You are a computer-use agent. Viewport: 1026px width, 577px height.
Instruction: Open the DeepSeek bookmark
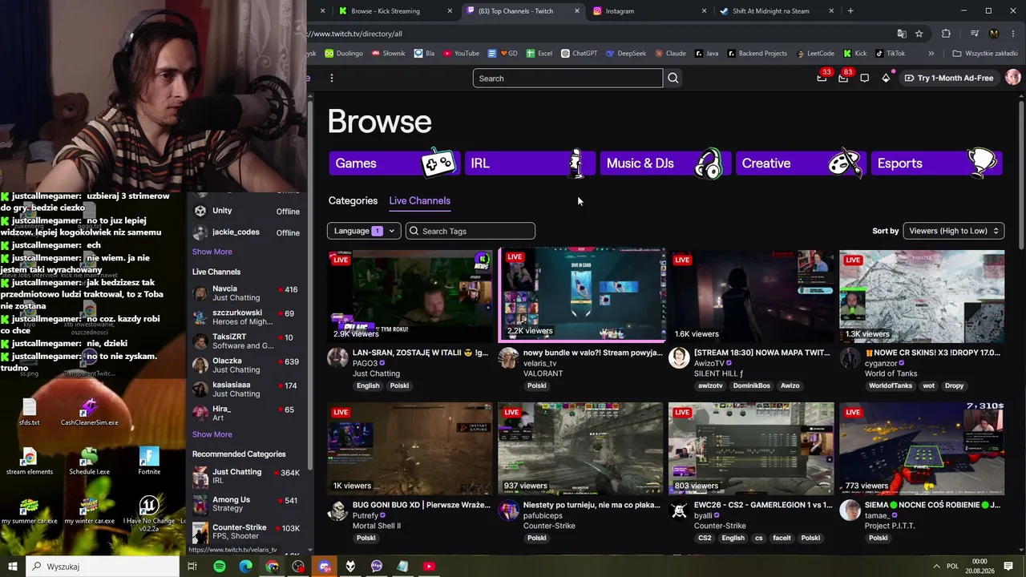click(626, 54)
